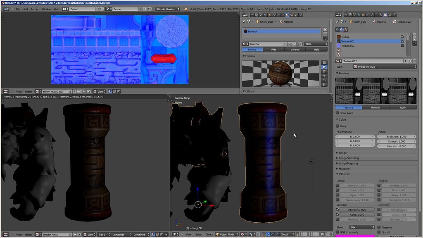This screenshot has width=423, height=238.
Task: Unlink the Material datablock with X
Action: pyautogui.click(x=294, y=44)
